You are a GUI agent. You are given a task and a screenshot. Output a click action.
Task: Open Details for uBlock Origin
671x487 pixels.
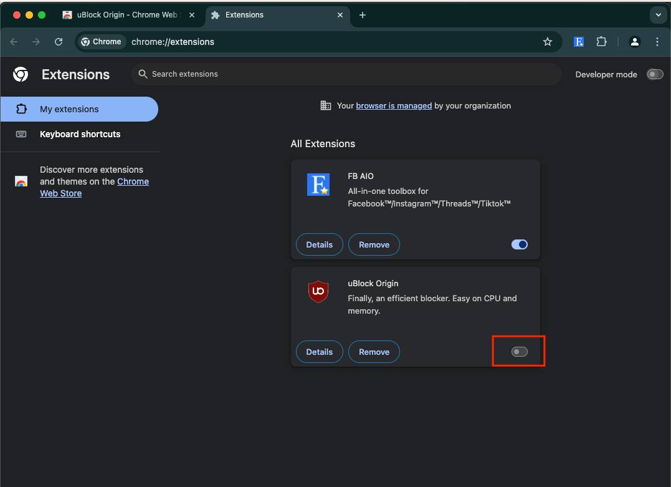tap(319, 352)
